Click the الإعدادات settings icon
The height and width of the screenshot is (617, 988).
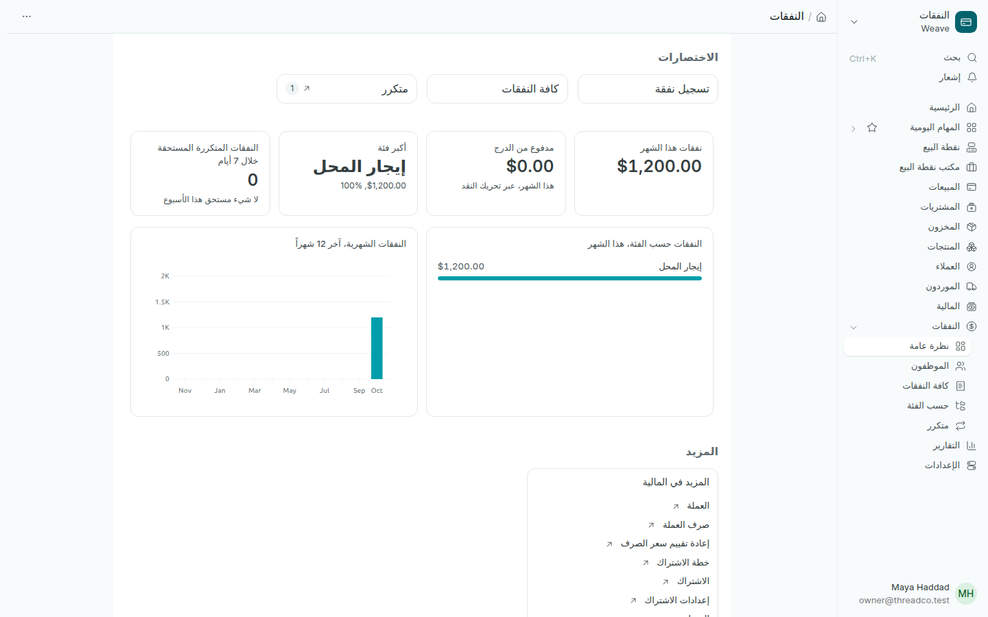972,465
